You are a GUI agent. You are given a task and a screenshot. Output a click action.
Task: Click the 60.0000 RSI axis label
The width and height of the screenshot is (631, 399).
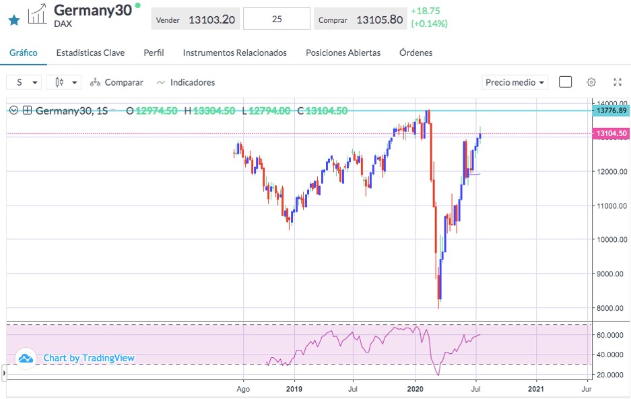[611, 335]
